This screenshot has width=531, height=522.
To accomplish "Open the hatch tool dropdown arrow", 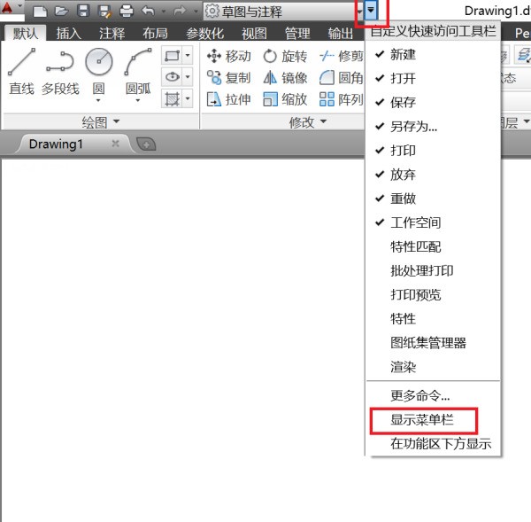I will (x=188, y=98).
